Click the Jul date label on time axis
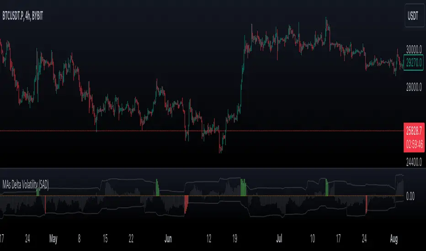 pyautogui.click(x=279, y=239)
